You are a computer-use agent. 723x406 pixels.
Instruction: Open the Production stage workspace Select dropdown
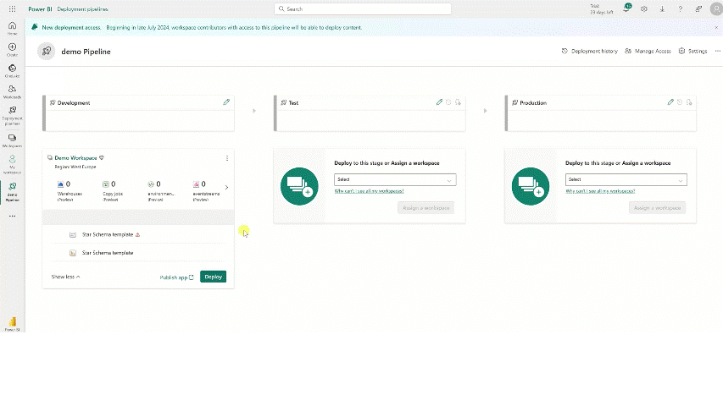(626, 179)
